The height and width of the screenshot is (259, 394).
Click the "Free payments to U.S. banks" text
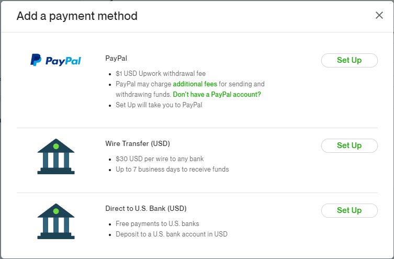pos(157,223)
